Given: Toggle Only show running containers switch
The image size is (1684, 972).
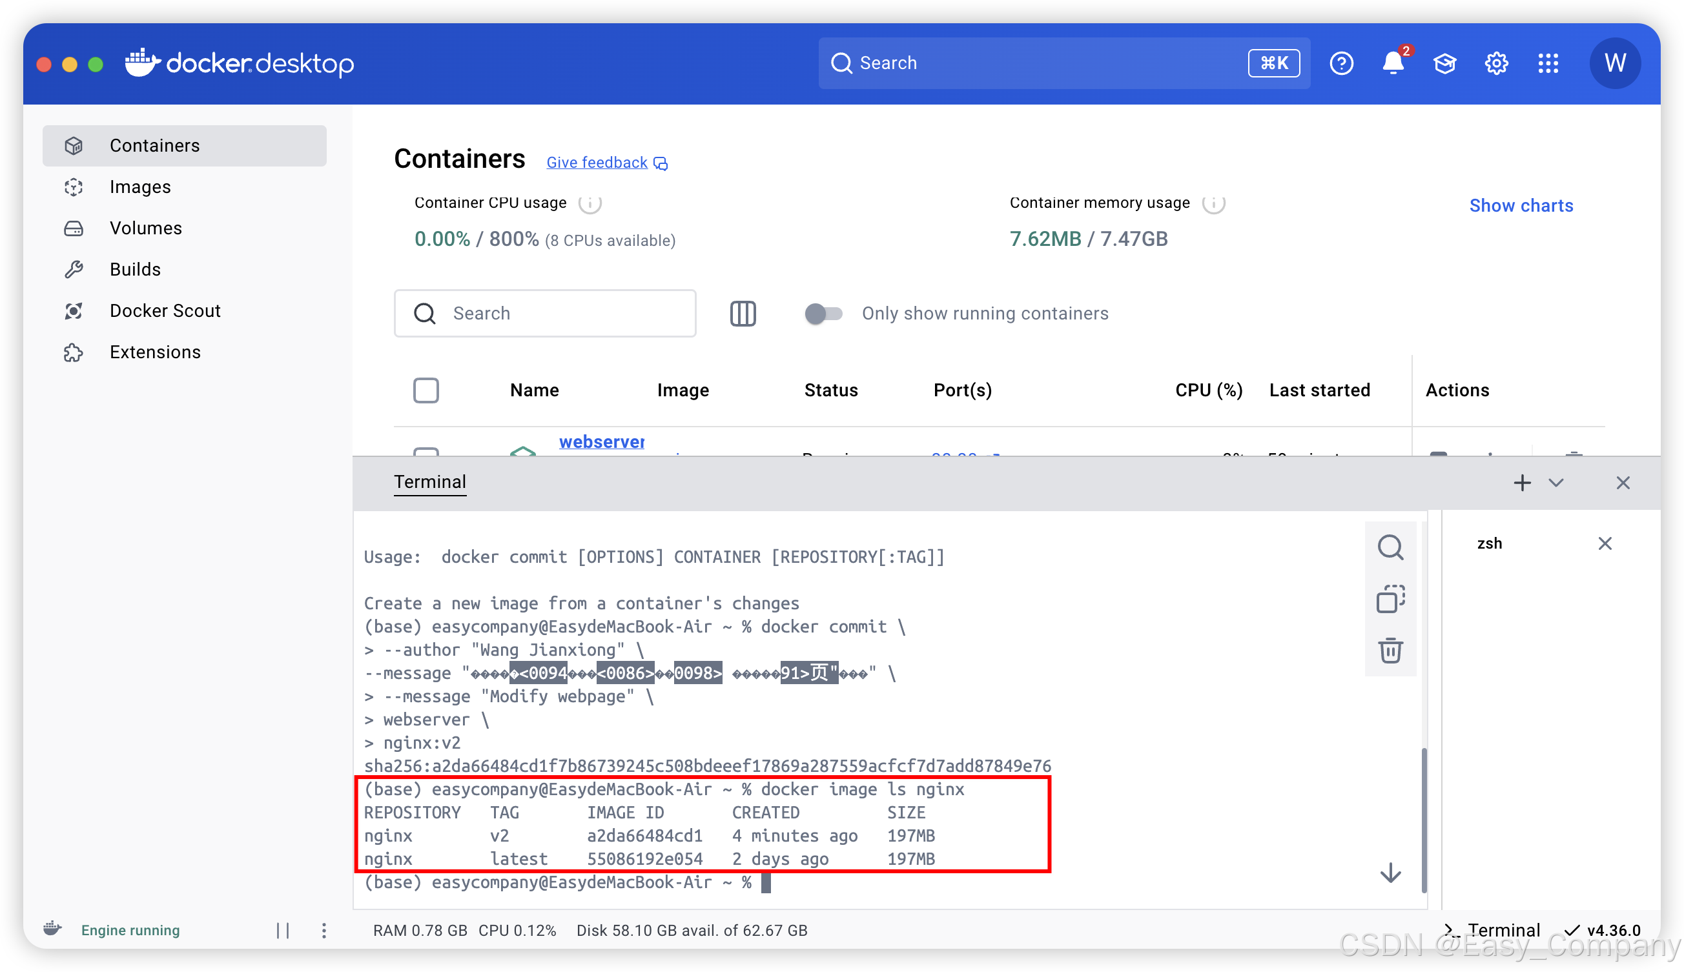Looking at the screenshot, I should pyautogui.click(x=823, y=313).
